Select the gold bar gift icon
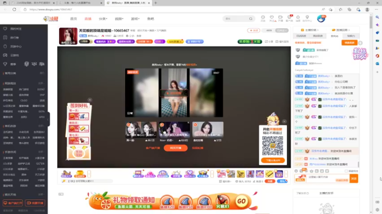 tap(269, 174)
